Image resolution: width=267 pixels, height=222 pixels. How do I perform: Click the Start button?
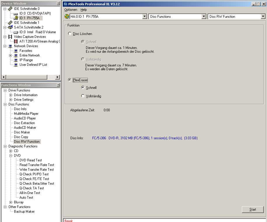[252, 209]
